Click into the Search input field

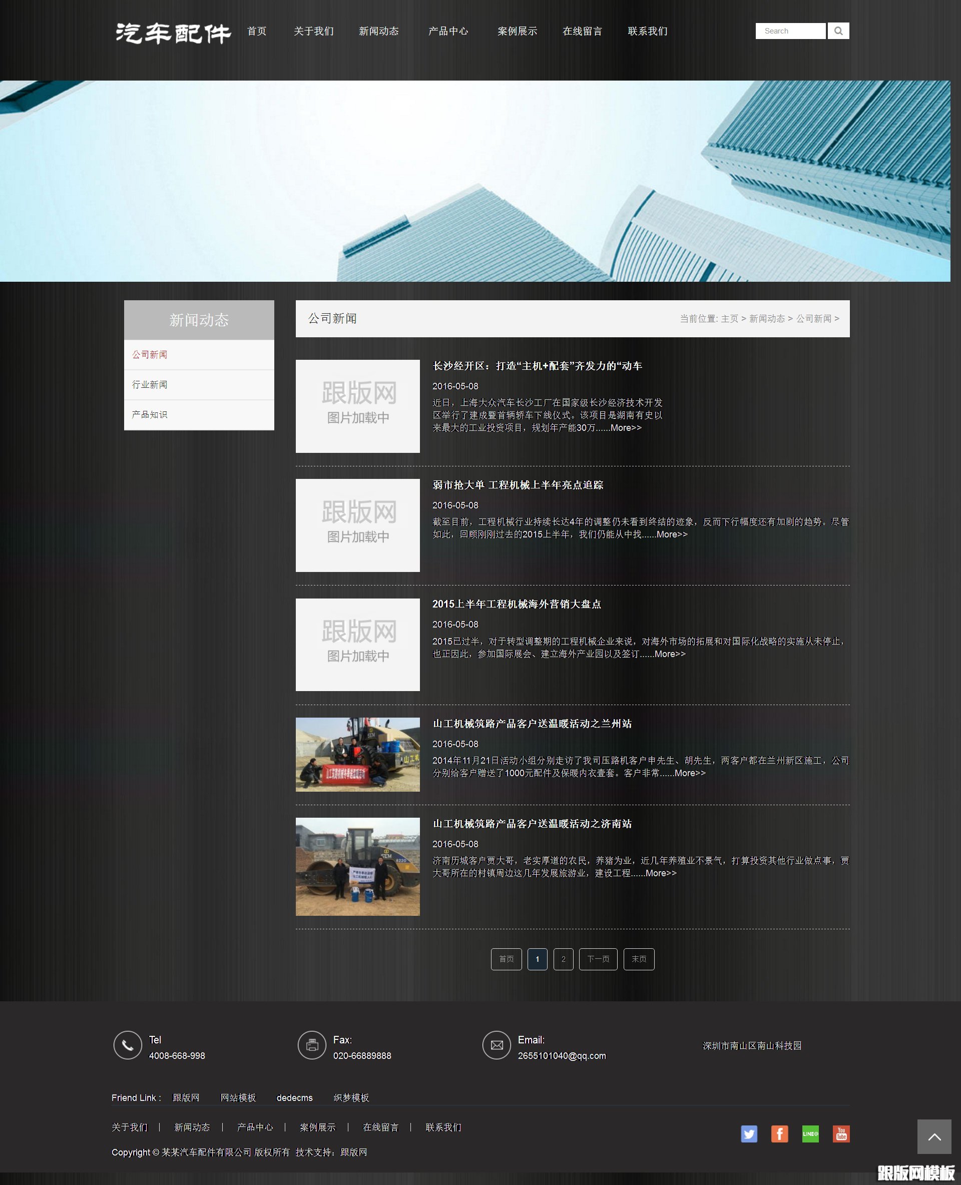(790, 31)
